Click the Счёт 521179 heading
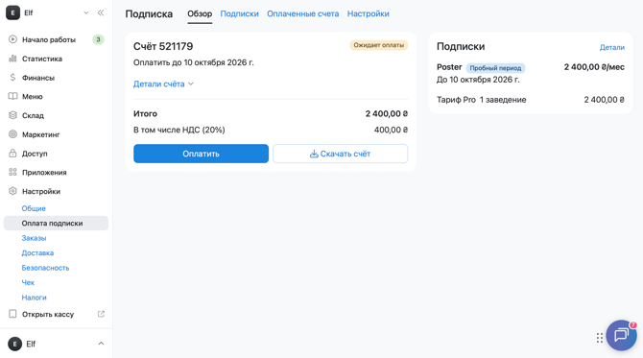Image resolution: width=643 pixels, height=358 pixels. (x=163, y=46)
